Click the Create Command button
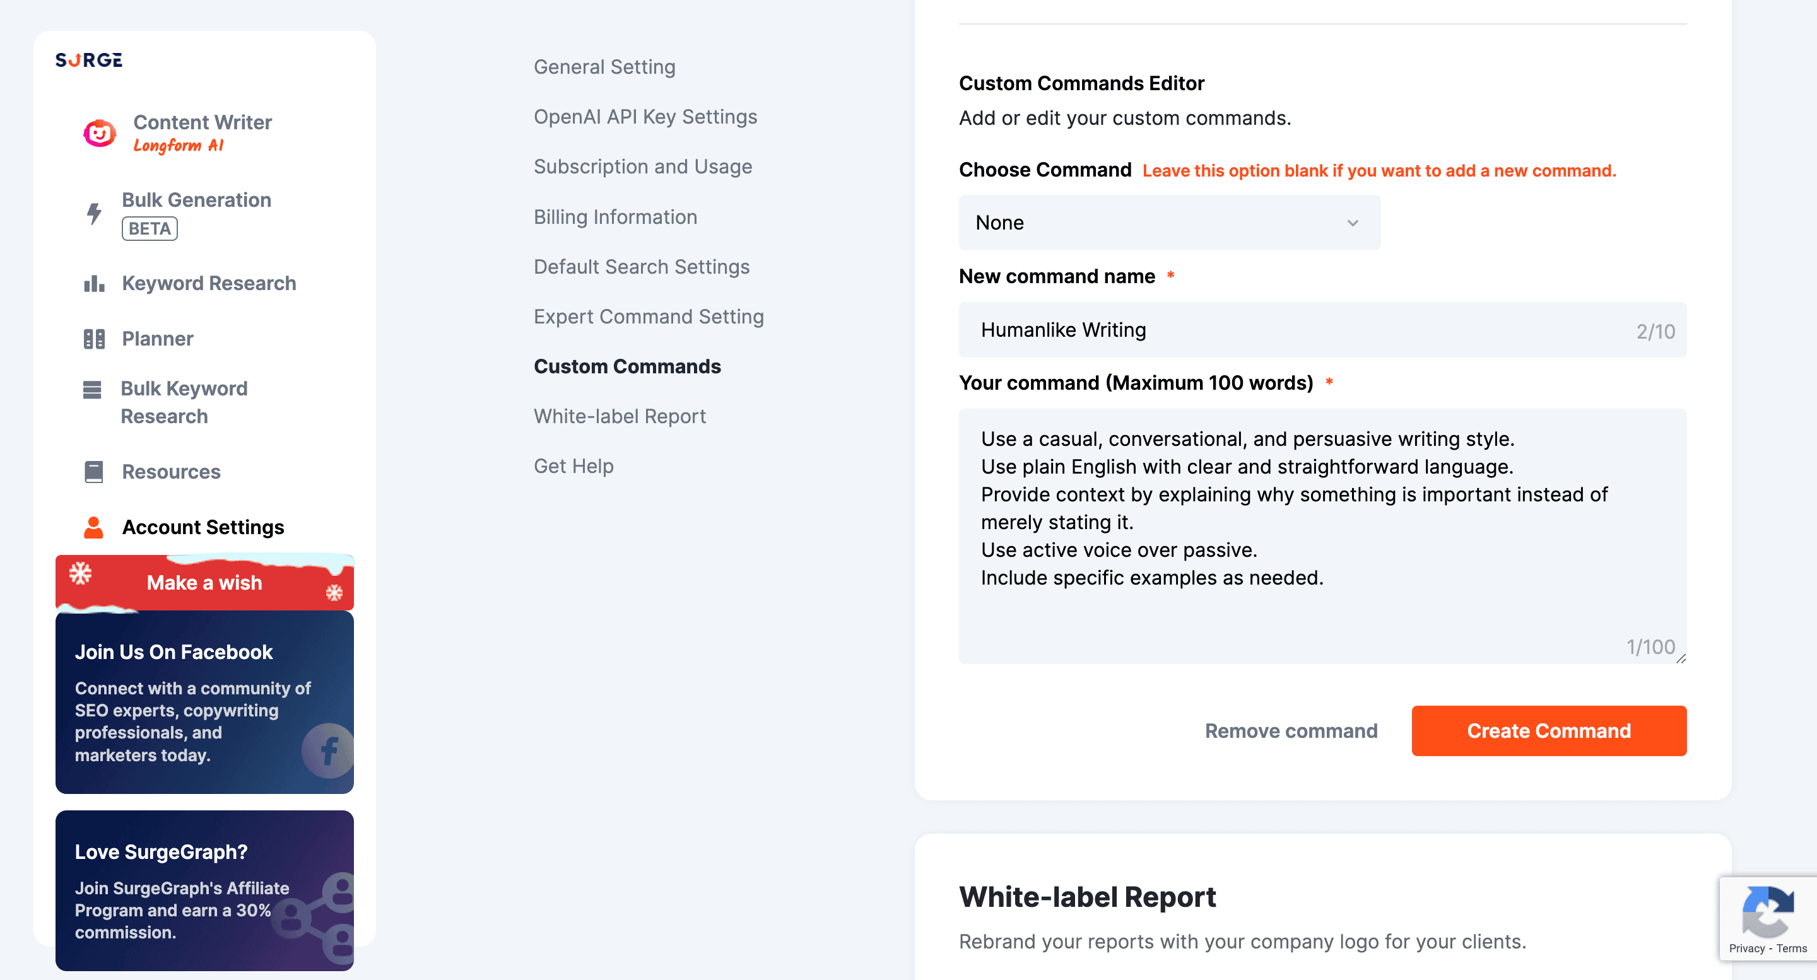 pyautogui.click(x=1549, y=730)
